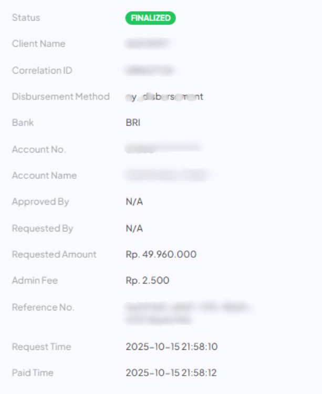
Task: Click the blurred Account No. value
Action: tap(163, 149)
